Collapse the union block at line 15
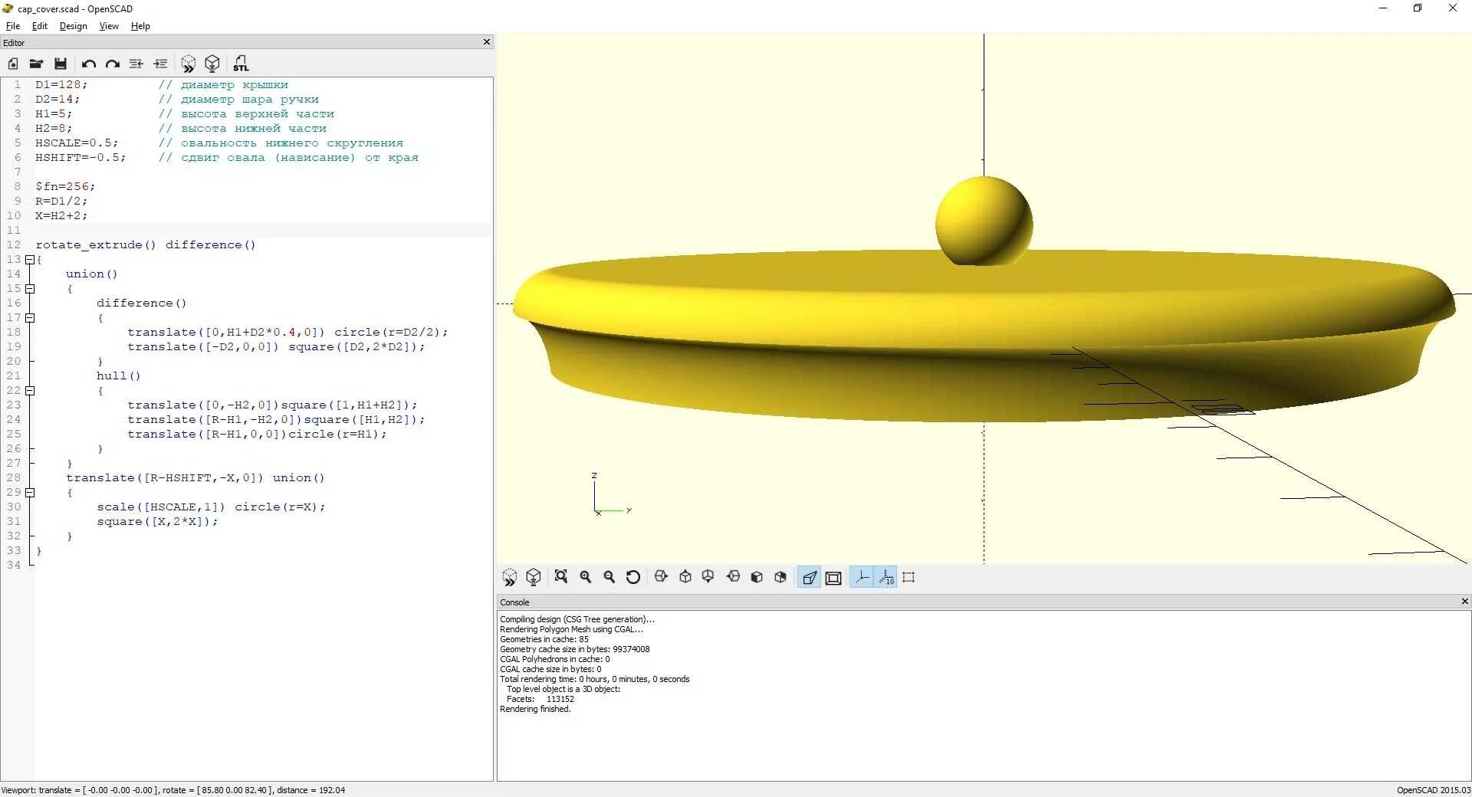 [31, 288]
